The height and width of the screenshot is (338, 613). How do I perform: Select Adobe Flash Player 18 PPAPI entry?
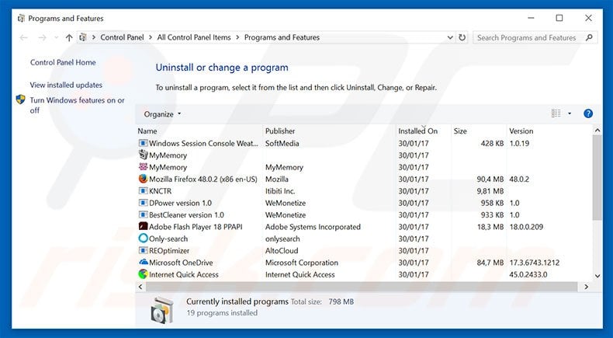point(196,227)
